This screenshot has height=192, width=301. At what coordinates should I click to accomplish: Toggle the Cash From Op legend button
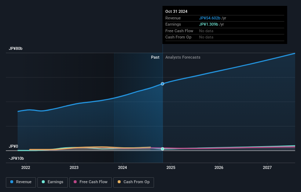[x=133, y=182]
